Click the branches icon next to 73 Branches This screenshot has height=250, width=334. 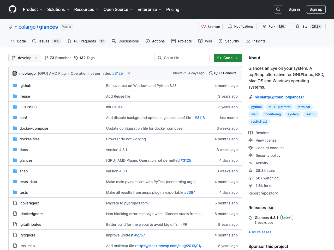(x=46, y=58)
